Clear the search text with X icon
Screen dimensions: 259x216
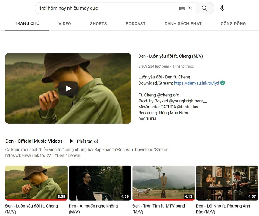click(x=190, y=8)
